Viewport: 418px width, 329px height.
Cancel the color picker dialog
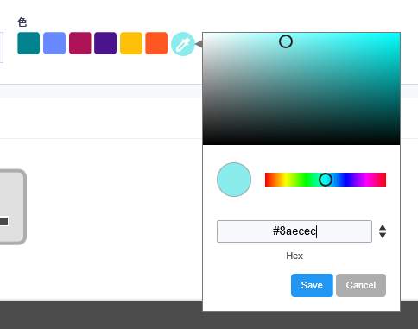click(x=361, y=285)
